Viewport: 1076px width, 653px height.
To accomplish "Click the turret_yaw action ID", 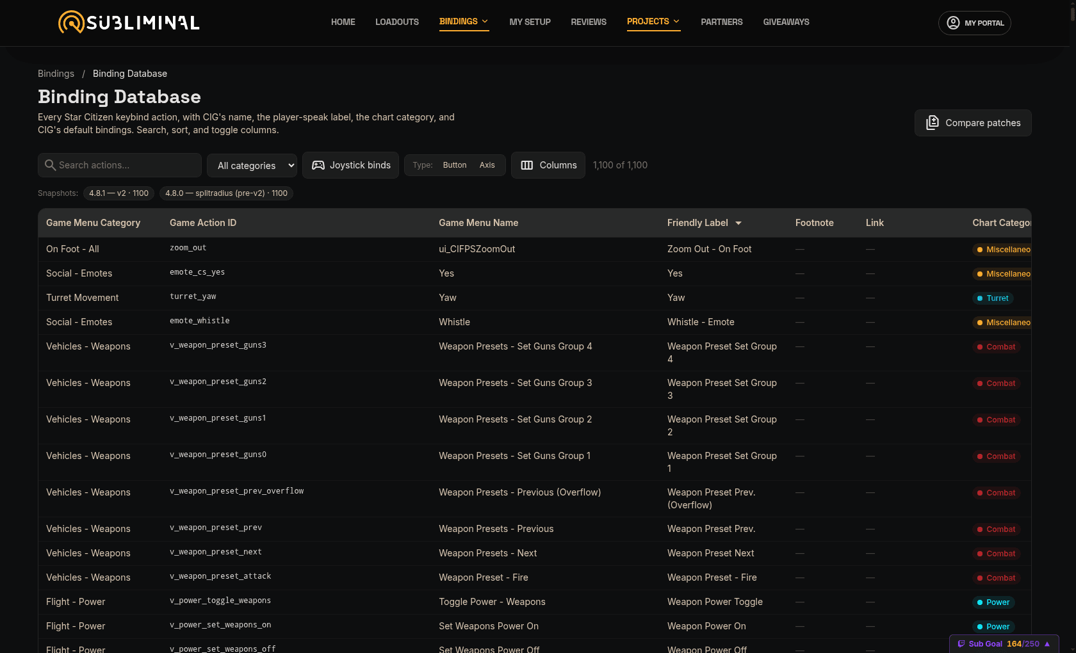I will click(x=193, y=296).
